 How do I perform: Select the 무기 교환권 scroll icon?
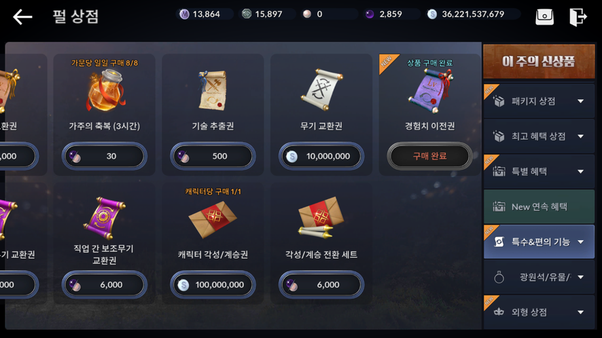321,90
